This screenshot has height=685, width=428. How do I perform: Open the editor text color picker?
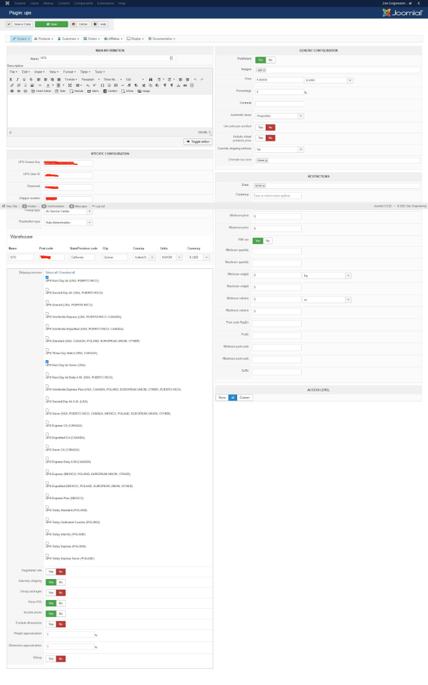[49, 85]
